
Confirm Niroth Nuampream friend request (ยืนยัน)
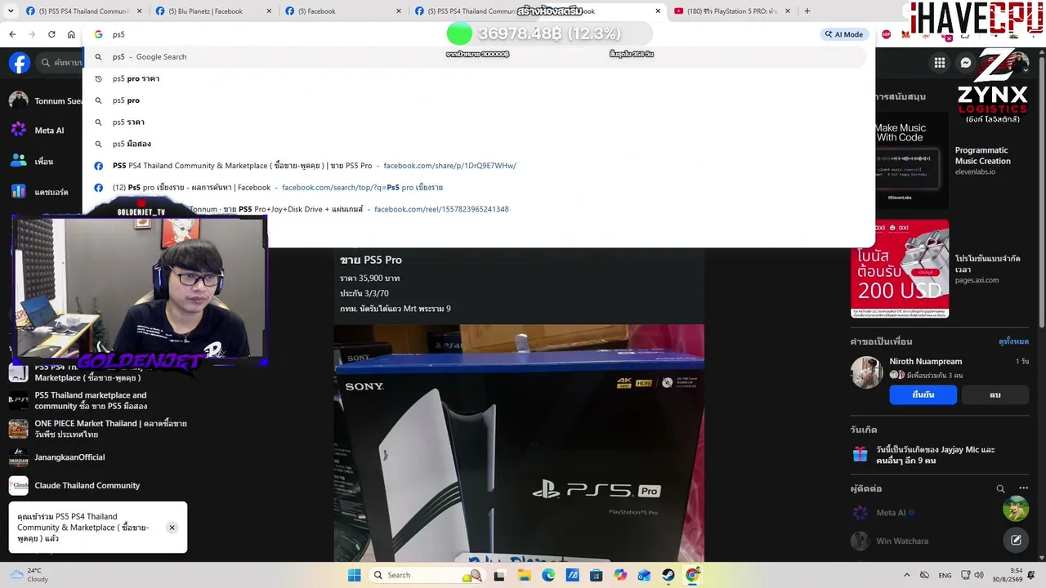923,394
